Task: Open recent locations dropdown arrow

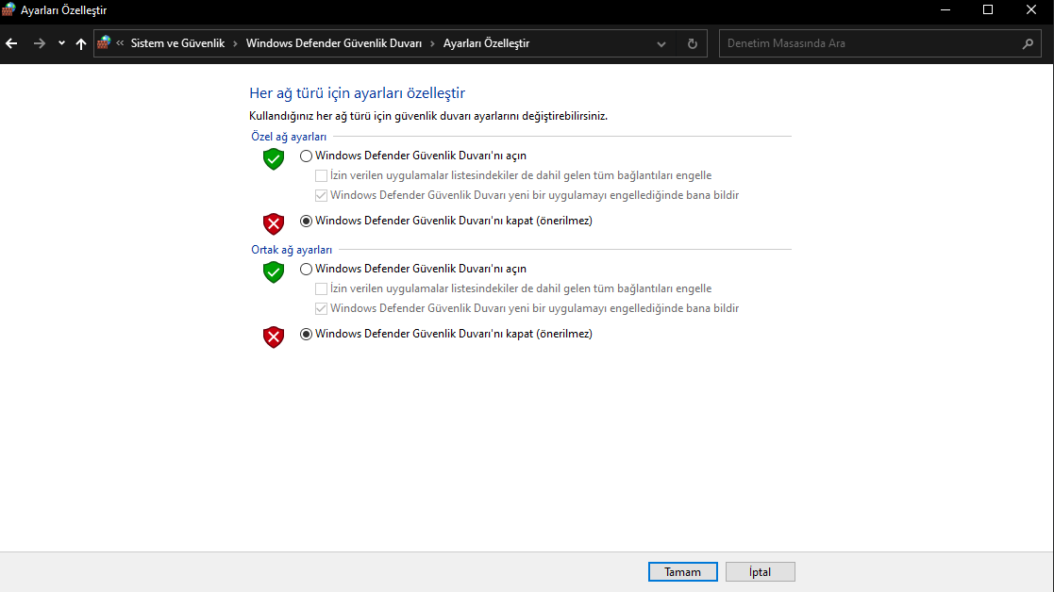Action: point(61,43)
